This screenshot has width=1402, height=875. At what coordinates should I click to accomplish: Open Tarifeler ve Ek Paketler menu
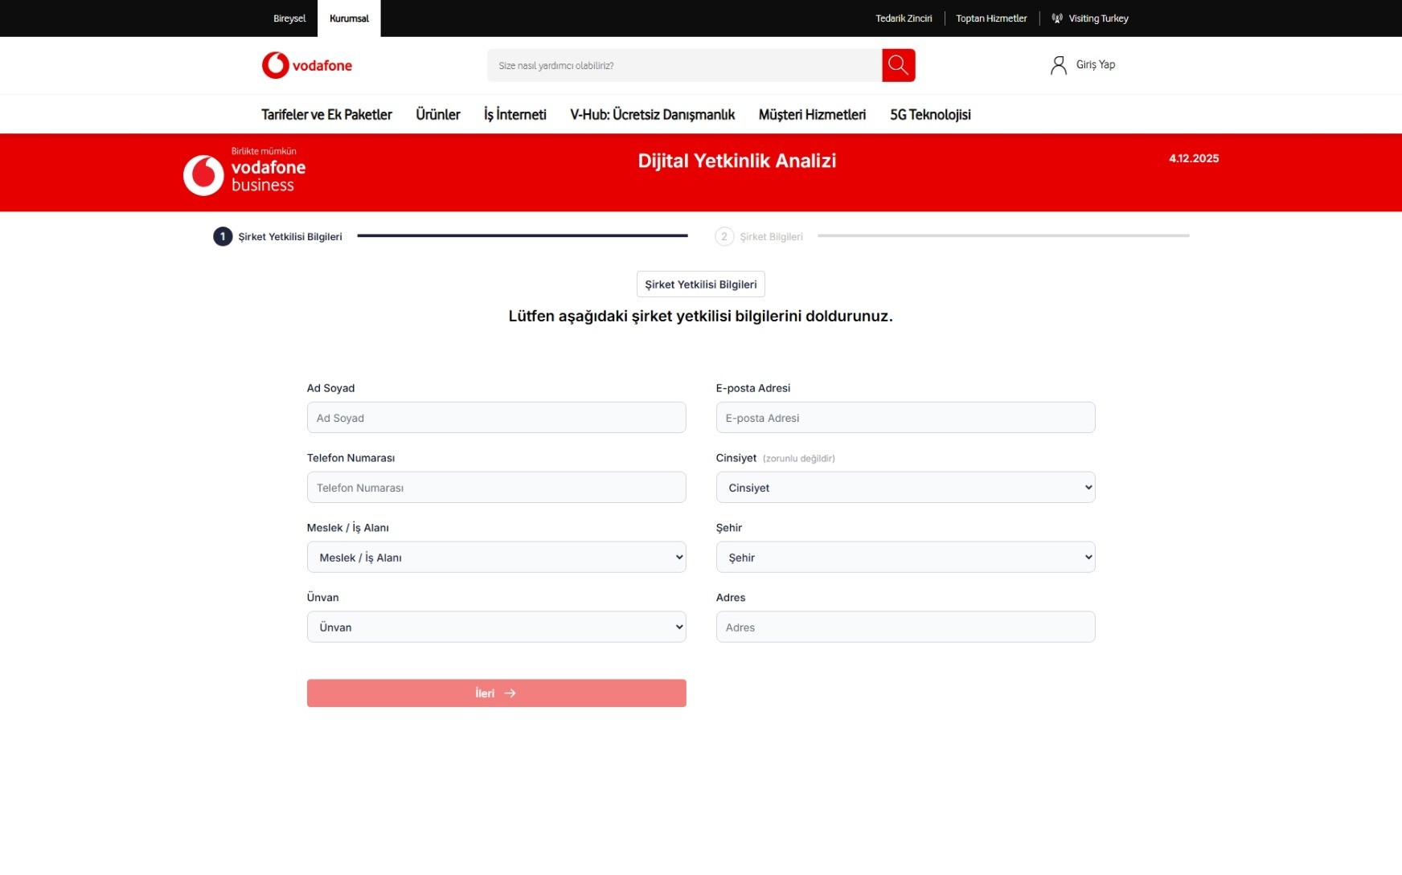tap(326, 115)
